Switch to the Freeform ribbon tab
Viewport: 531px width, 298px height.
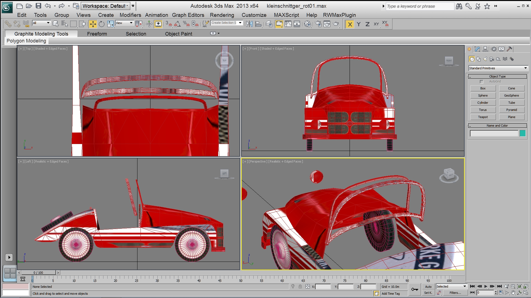[97, 34]
